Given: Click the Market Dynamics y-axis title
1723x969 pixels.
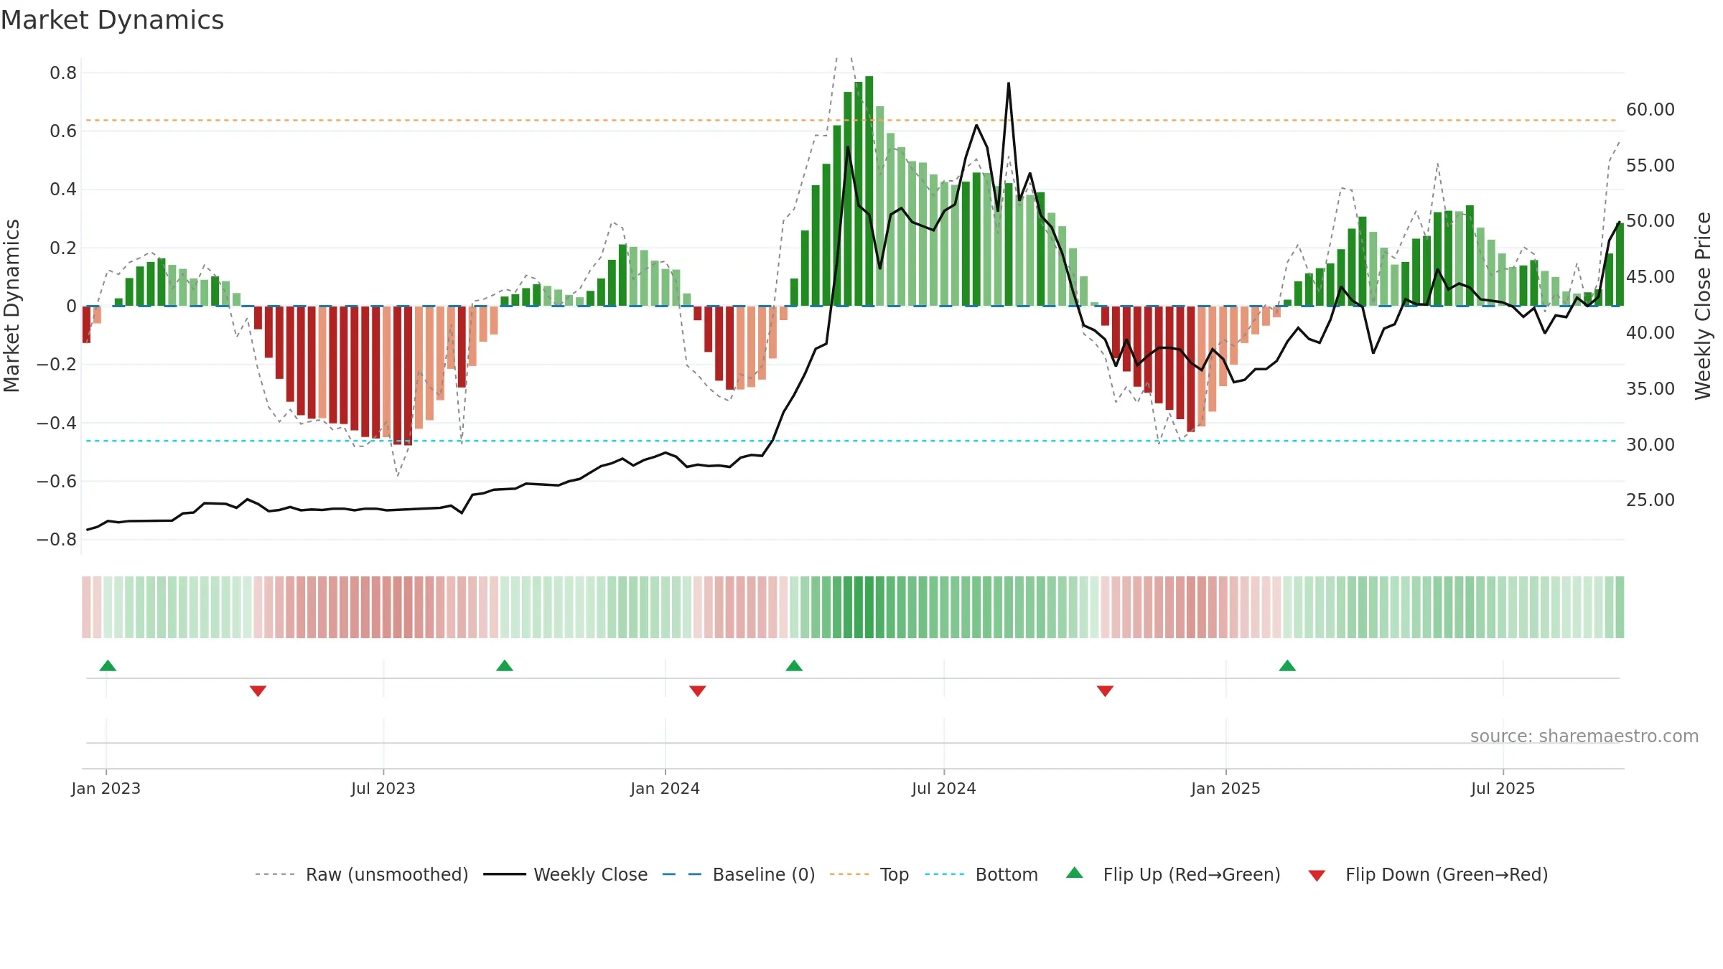Looking at the screenshot, I should pos(11,306).
